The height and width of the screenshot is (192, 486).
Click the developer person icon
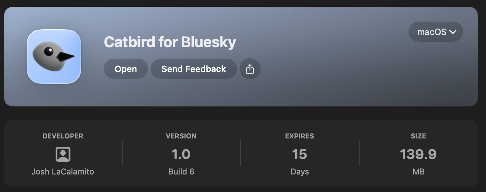point(63,154)
